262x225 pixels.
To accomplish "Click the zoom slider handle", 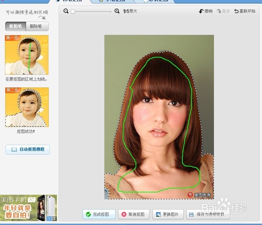I will click(73, 12).
